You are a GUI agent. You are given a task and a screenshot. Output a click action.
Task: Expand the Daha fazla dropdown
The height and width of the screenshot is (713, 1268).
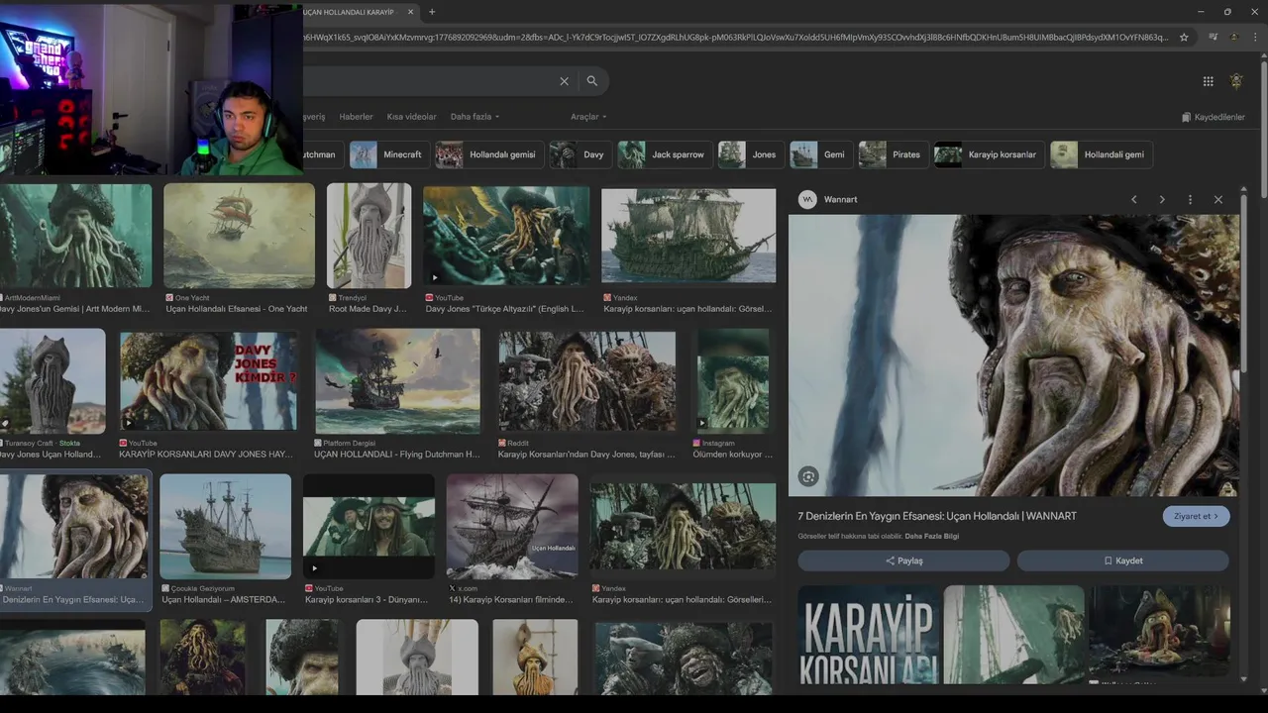[475, 117]
